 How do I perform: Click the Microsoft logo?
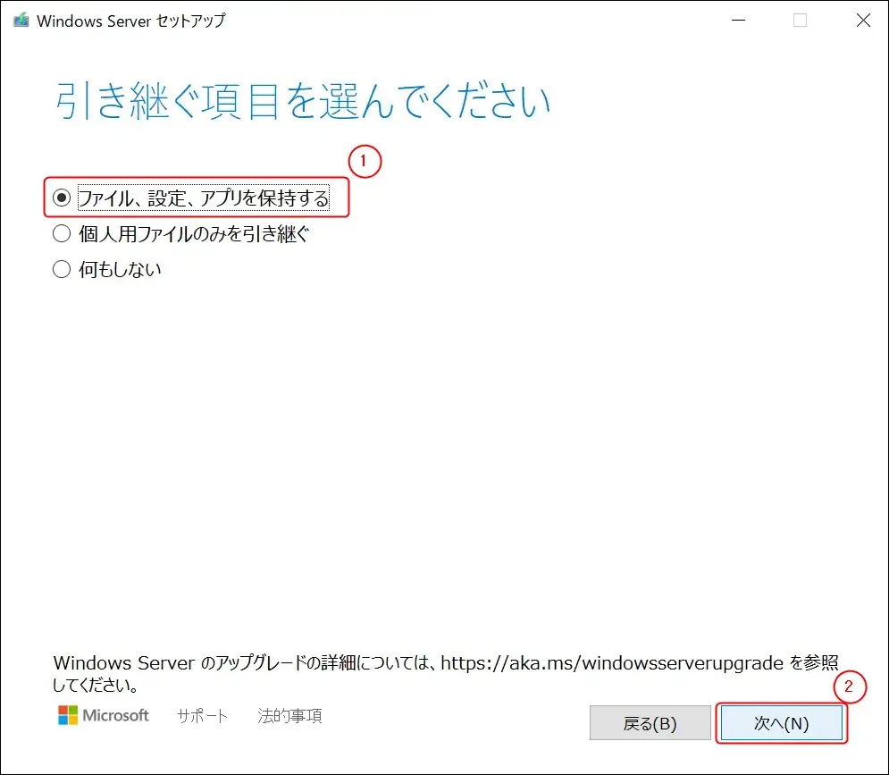coord(104,715)
